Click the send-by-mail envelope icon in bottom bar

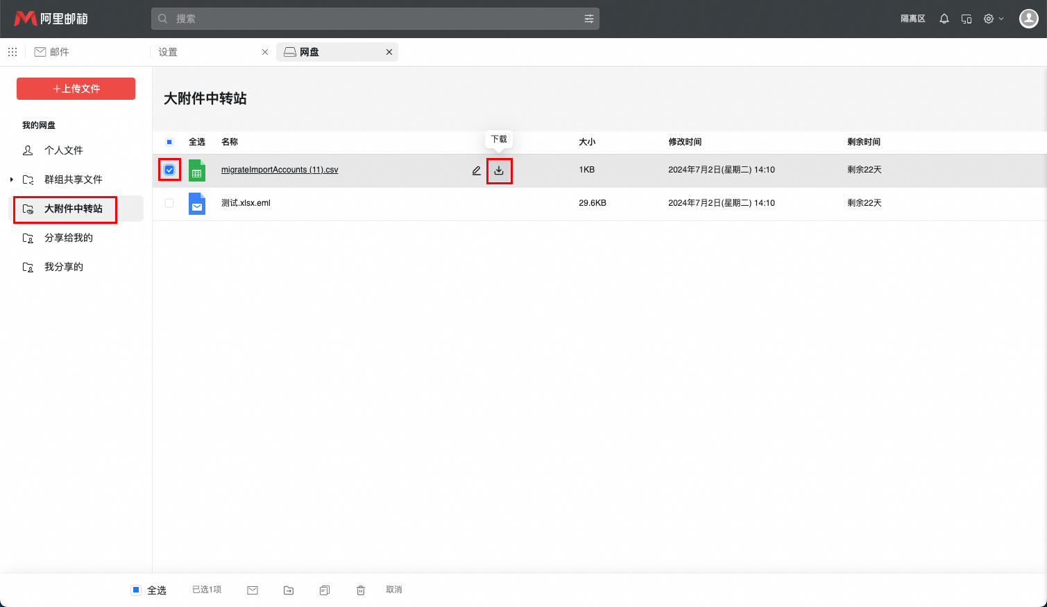pyautogui.click(x=253, y=590)
